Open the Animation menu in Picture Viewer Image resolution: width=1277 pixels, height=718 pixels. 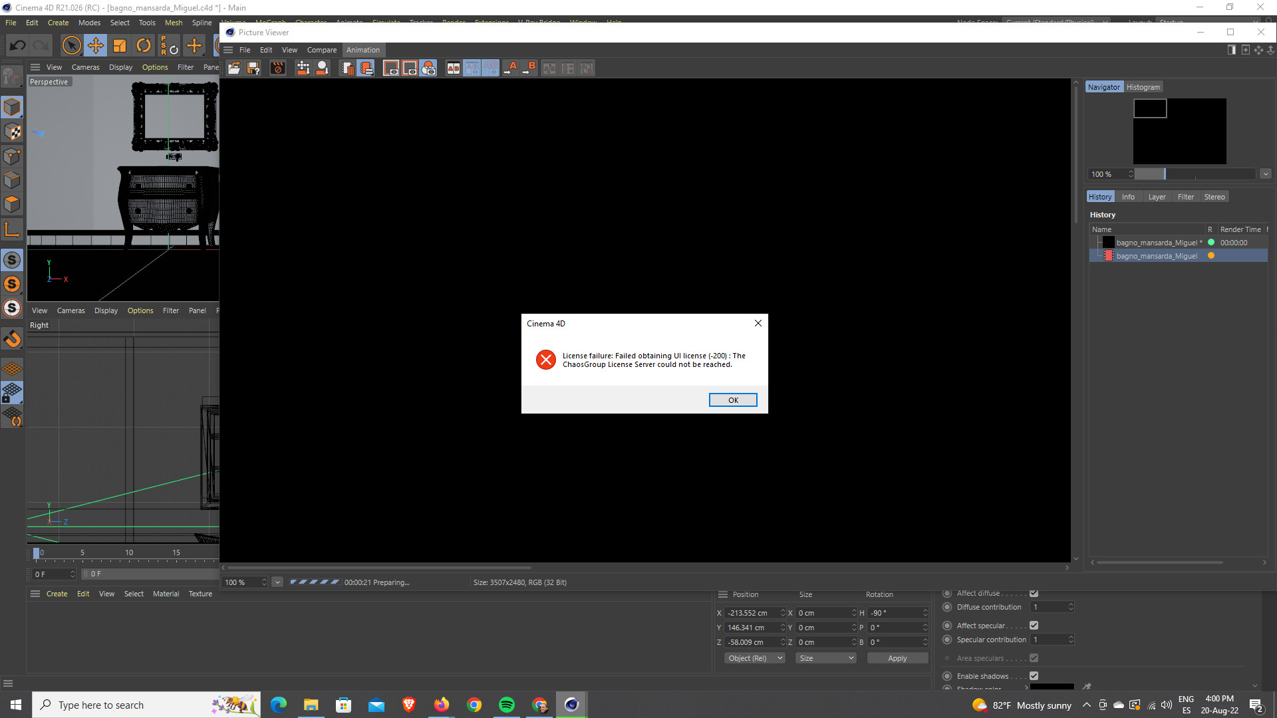tap(363, 50)
